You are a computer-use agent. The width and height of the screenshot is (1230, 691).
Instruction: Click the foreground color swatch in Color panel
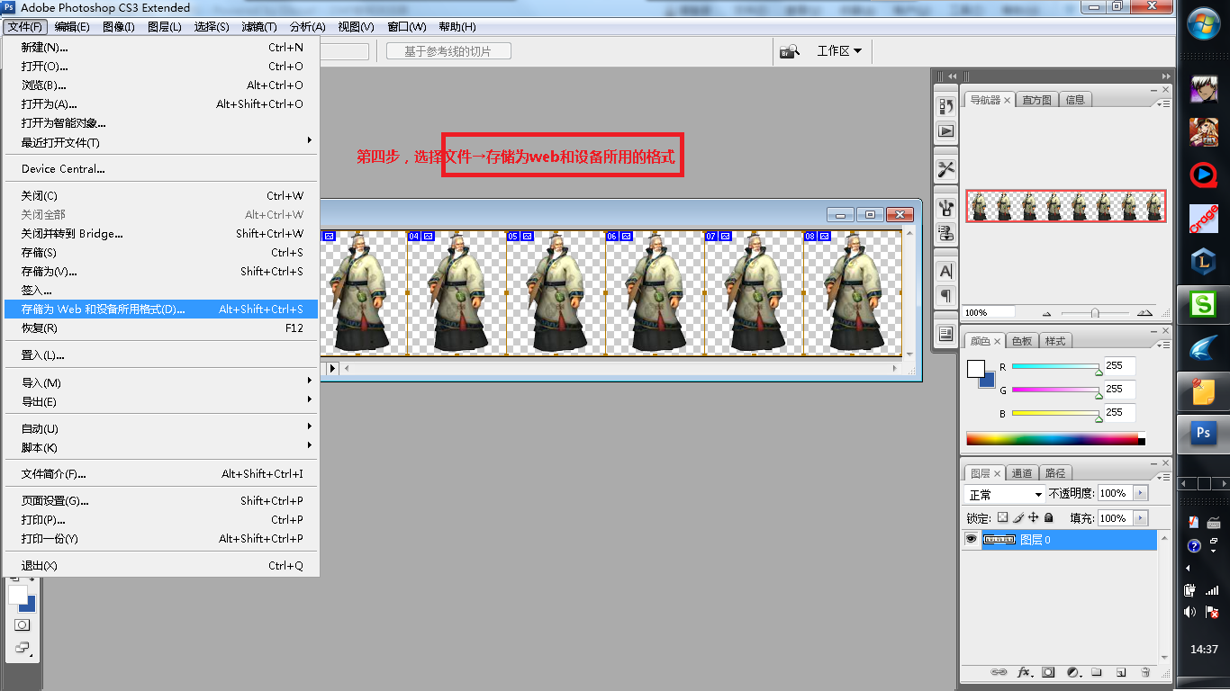point(975,368)
